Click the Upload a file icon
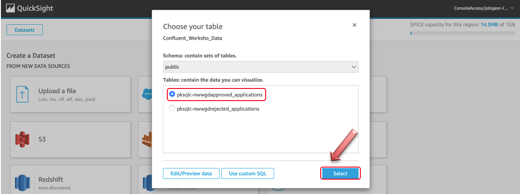The image size is (520, 194). 23,94
